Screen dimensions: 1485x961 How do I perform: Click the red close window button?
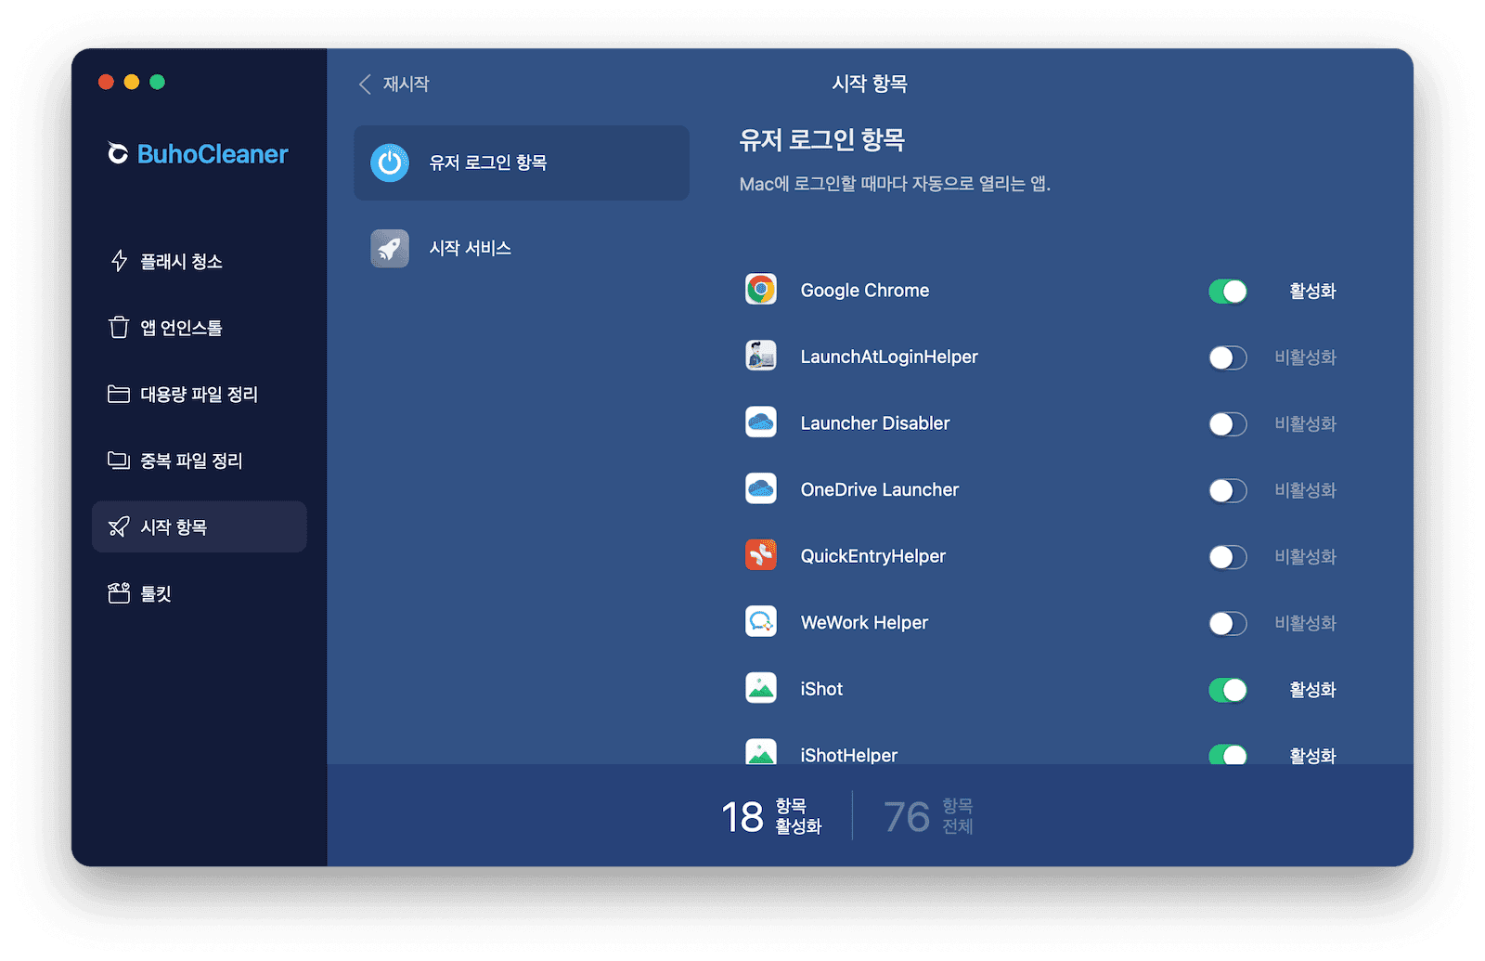click(106, 82)
